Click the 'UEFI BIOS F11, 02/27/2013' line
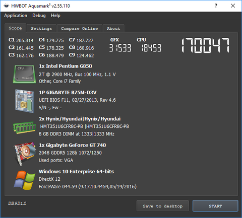Screen dimensions: 242x218 coord(77,100)
